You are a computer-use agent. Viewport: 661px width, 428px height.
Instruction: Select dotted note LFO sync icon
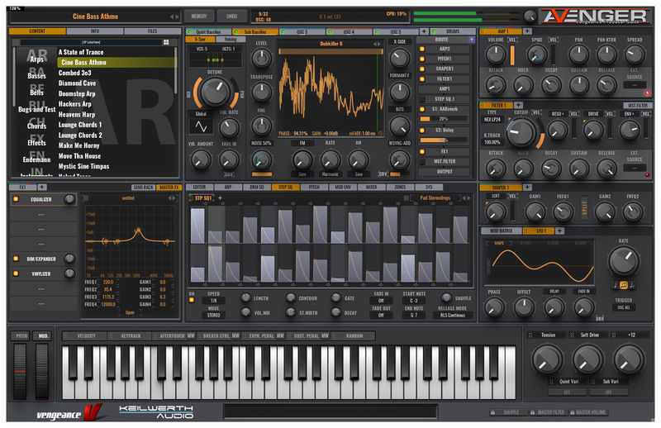click(x=632, y=285)
